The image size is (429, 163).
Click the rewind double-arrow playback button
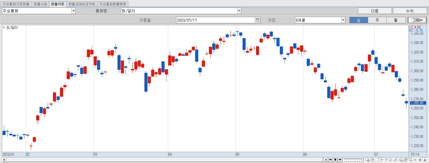coord(330,160)
